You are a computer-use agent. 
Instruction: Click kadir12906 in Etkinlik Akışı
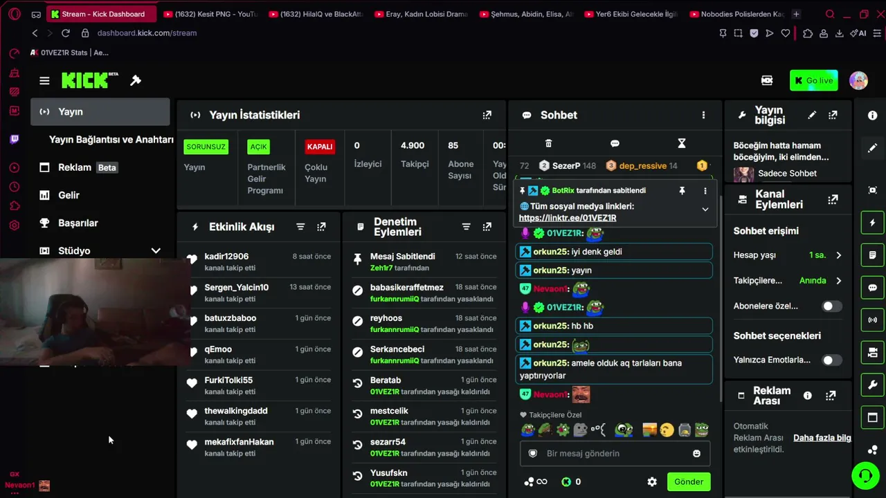coord(226,257)
